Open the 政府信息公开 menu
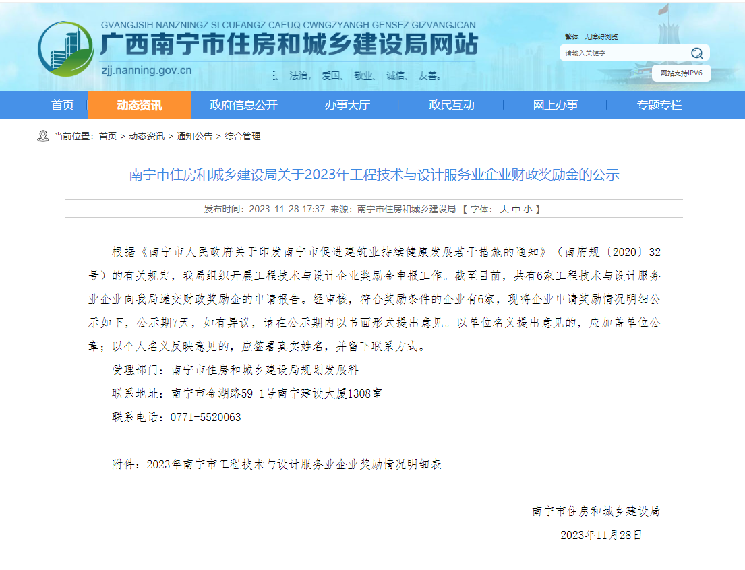Viewport: 745px width, 570px height. point(243,105)
